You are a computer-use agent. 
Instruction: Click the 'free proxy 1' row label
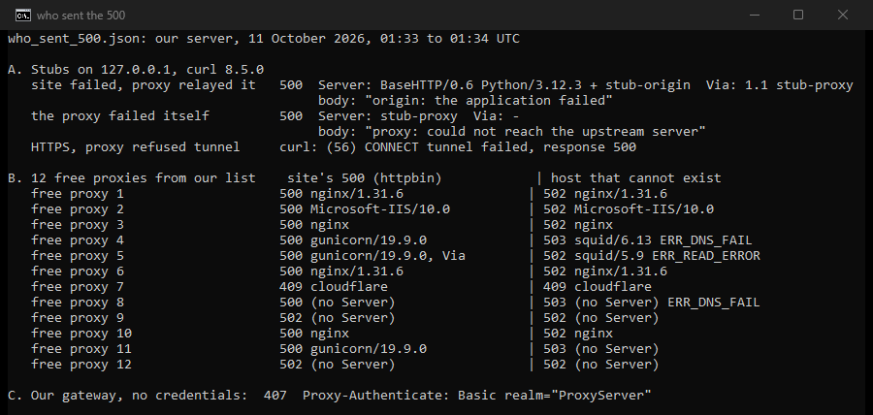click(78, 194)
